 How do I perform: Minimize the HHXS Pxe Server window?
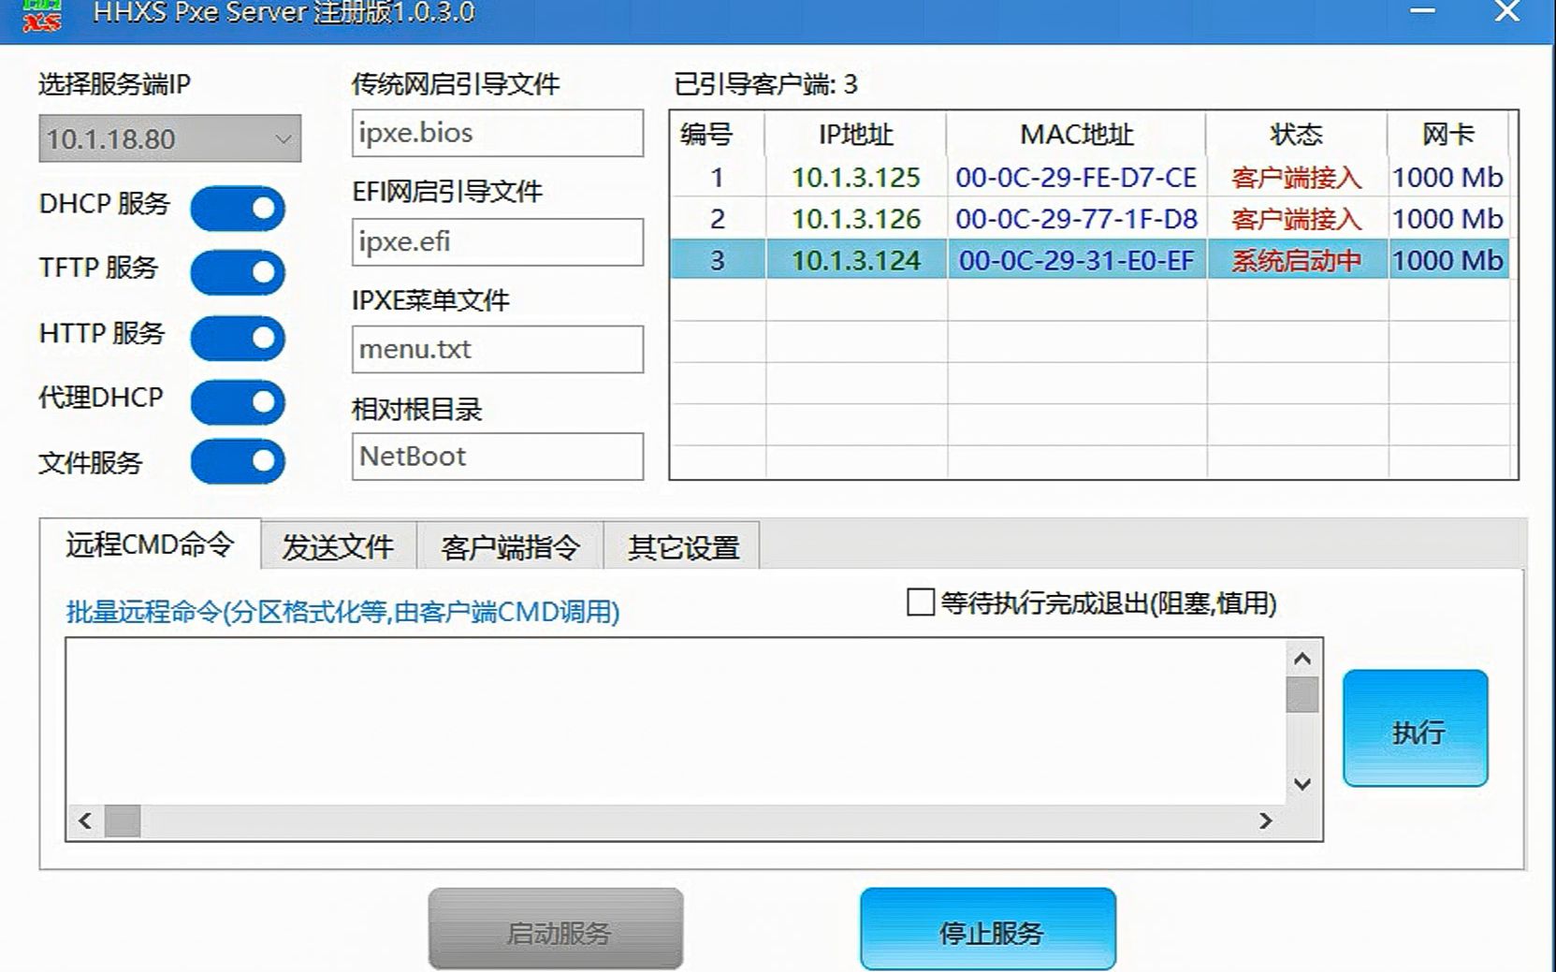point(1423,12)
